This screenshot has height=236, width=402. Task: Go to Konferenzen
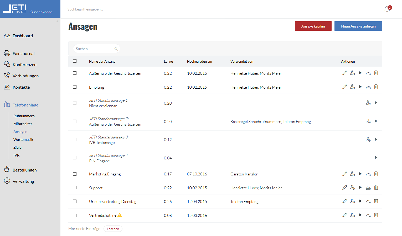tap(20, 65)
